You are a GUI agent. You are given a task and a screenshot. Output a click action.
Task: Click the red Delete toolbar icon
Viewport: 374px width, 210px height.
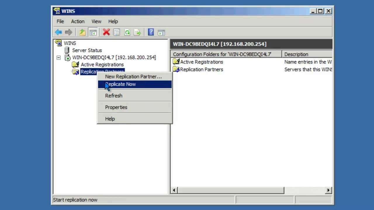pyautogui.click(x=106, y=32)
